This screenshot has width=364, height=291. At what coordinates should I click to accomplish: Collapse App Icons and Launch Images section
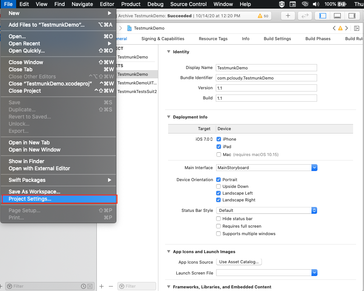[x=169, y=252]
